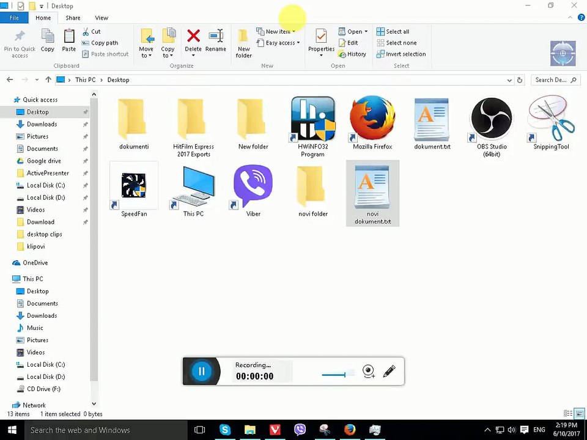Click This PC in address breadcrumb
The image size is (587, 440).
click(86, 79)
